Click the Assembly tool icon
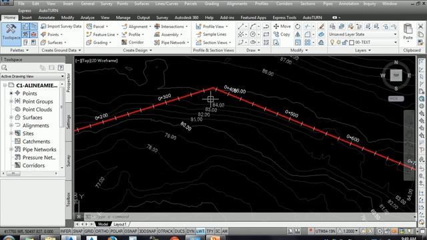427x240 pixels. [x=157, y=35]
